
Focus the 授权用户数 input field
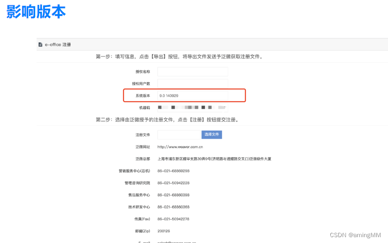tap(193, 84)
